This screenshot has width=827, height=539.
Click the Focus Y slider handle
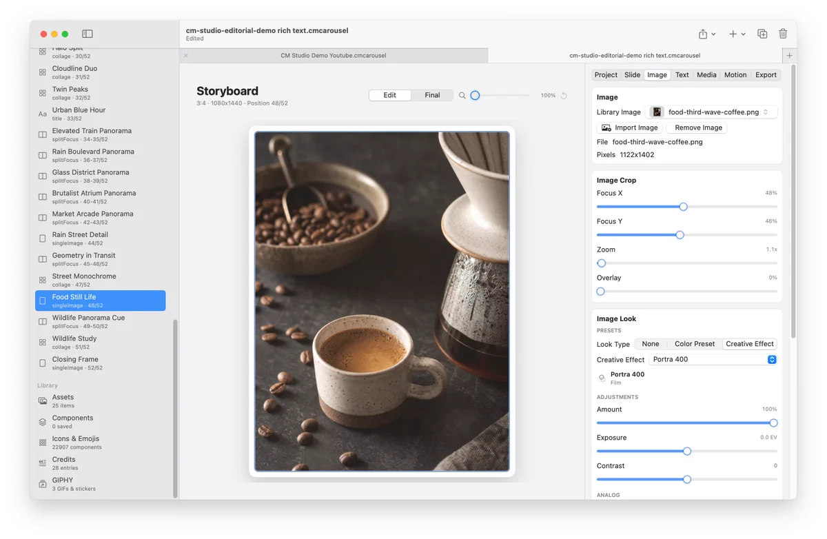[x=680, y=235]
